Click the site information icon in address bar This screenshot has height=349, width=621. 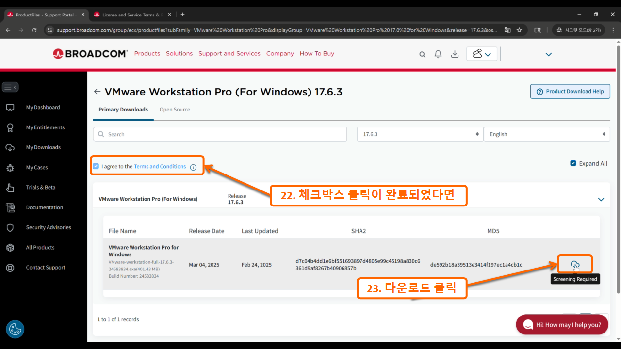49,30
